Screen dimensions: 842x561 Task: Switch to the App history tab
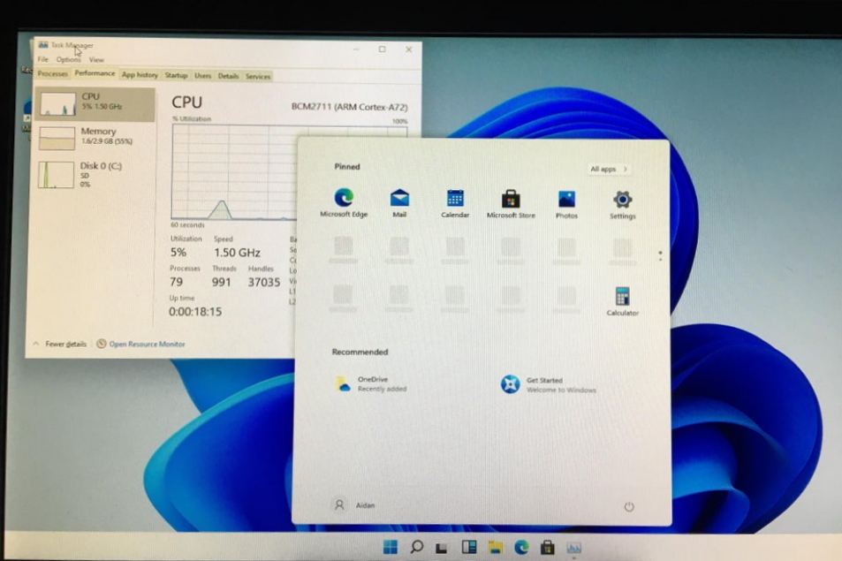click(x=140, y=75)
